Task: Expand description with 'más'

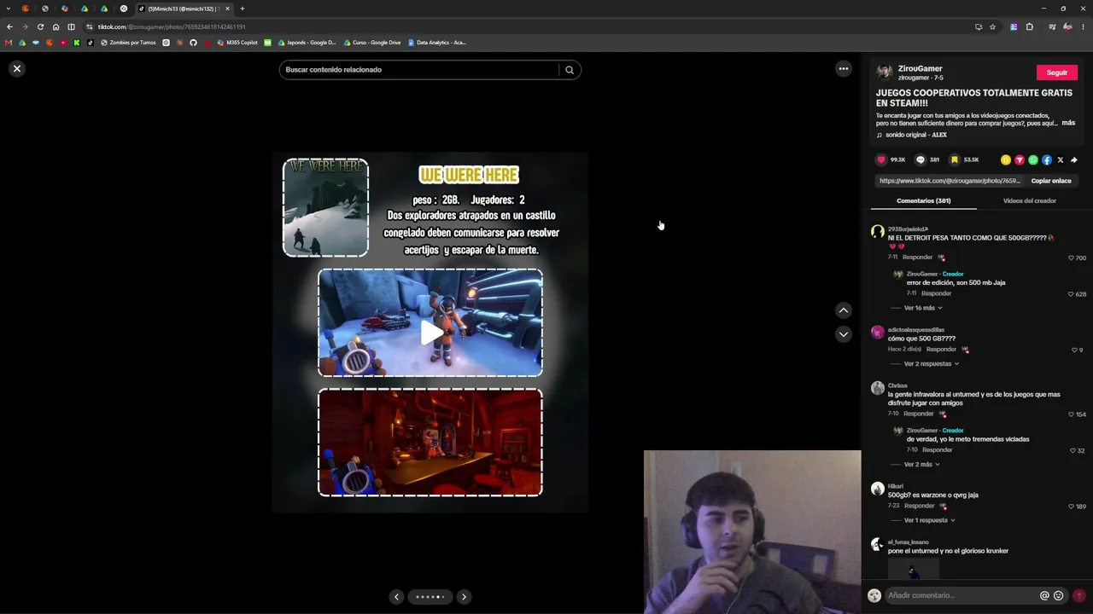Action: (x=1068, y=123)
